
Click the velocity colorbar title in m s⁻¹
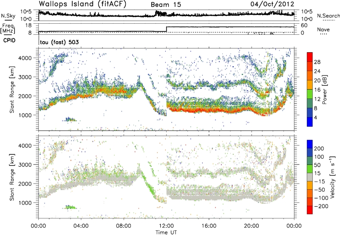[332, 177]
